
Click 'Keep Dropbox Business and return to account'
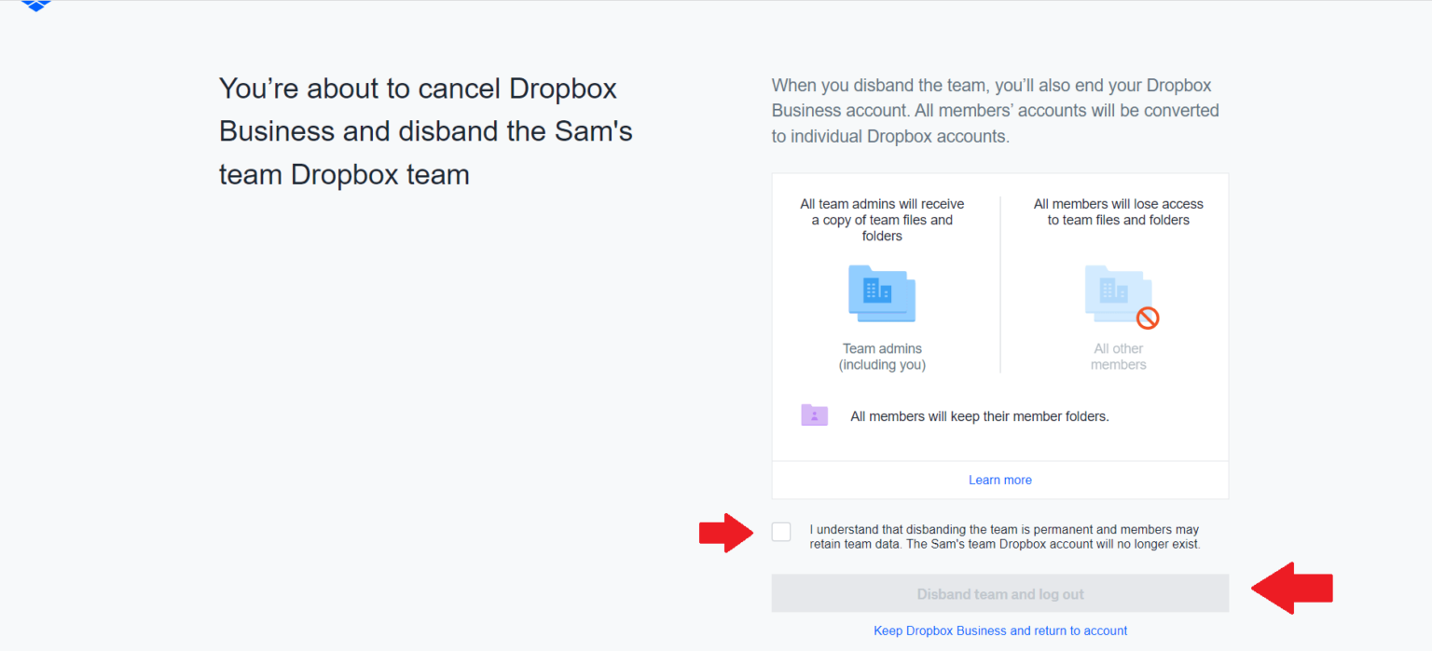coord(999,631)
